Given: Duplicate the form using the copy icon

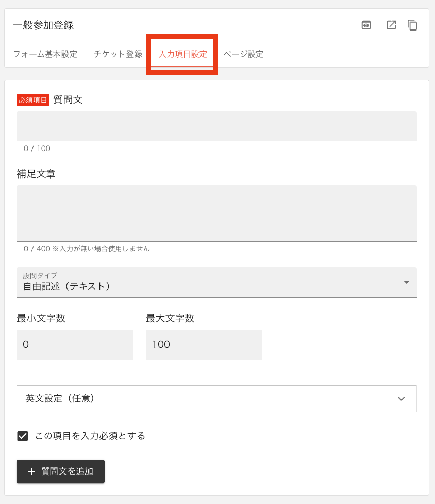Looking at the screenshot, I should (412, 25).
